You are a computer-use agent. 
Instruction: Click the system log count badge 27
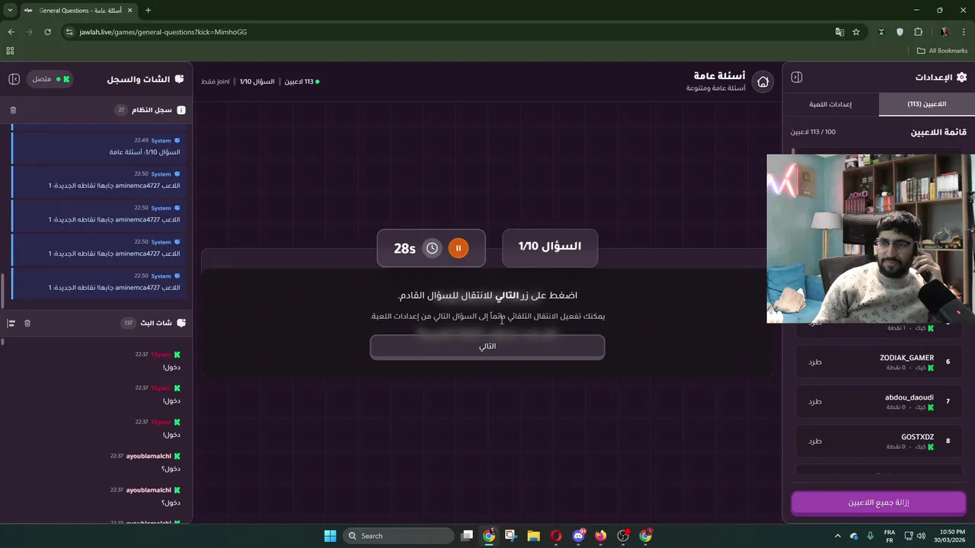coord(120,110)
